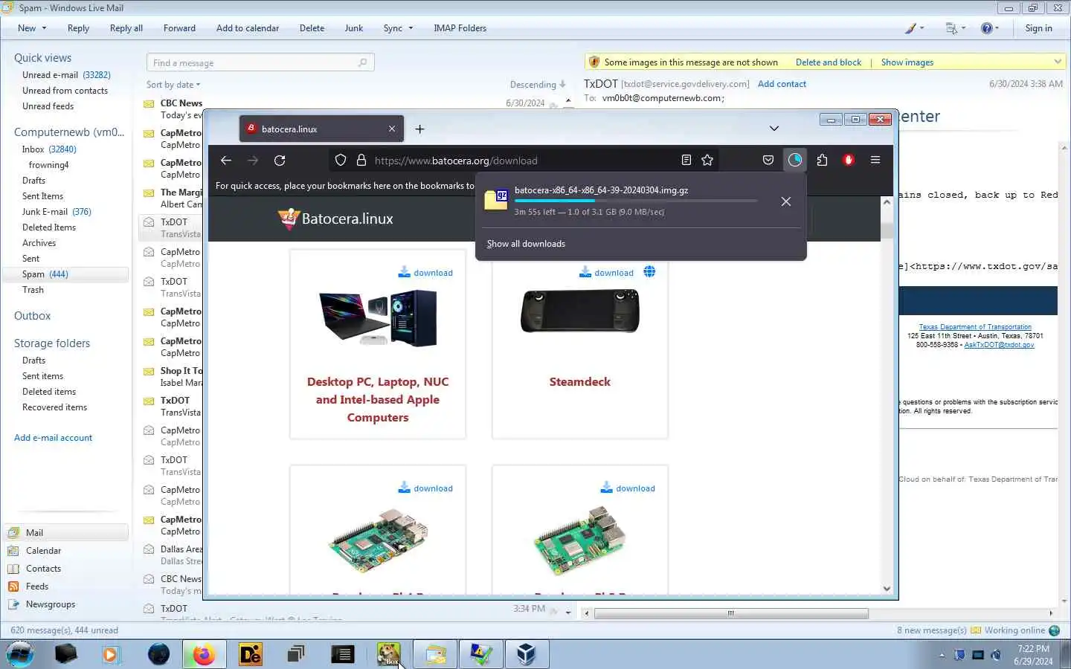Image resolution: width=1071 pixels, height=669 pixels.
Task: Expand the New message dropdown
Action: coord(44,28)
